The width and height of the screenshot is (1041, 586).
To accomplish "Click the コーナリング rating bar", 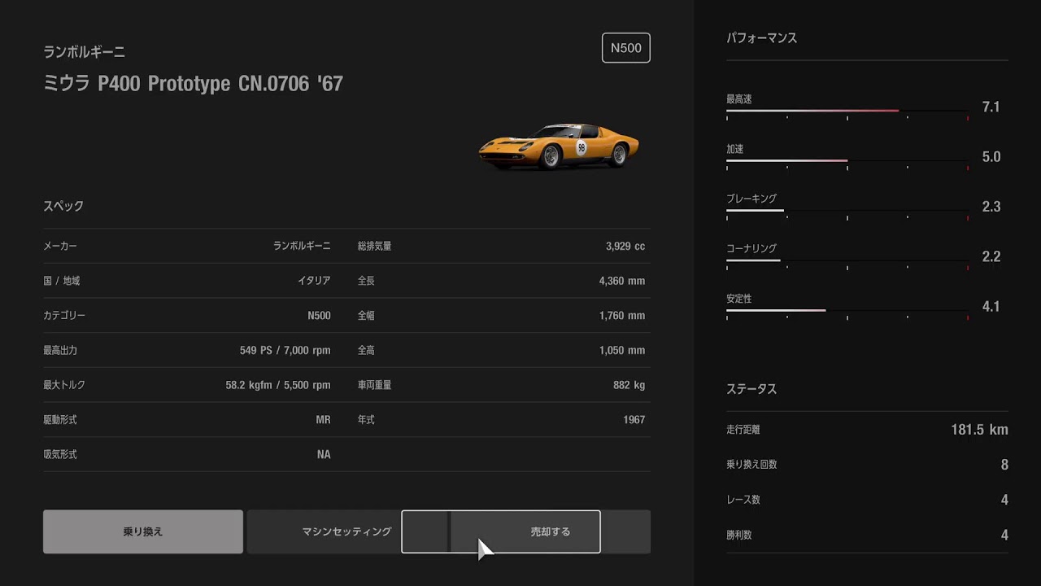I will (x=847, y=260).
